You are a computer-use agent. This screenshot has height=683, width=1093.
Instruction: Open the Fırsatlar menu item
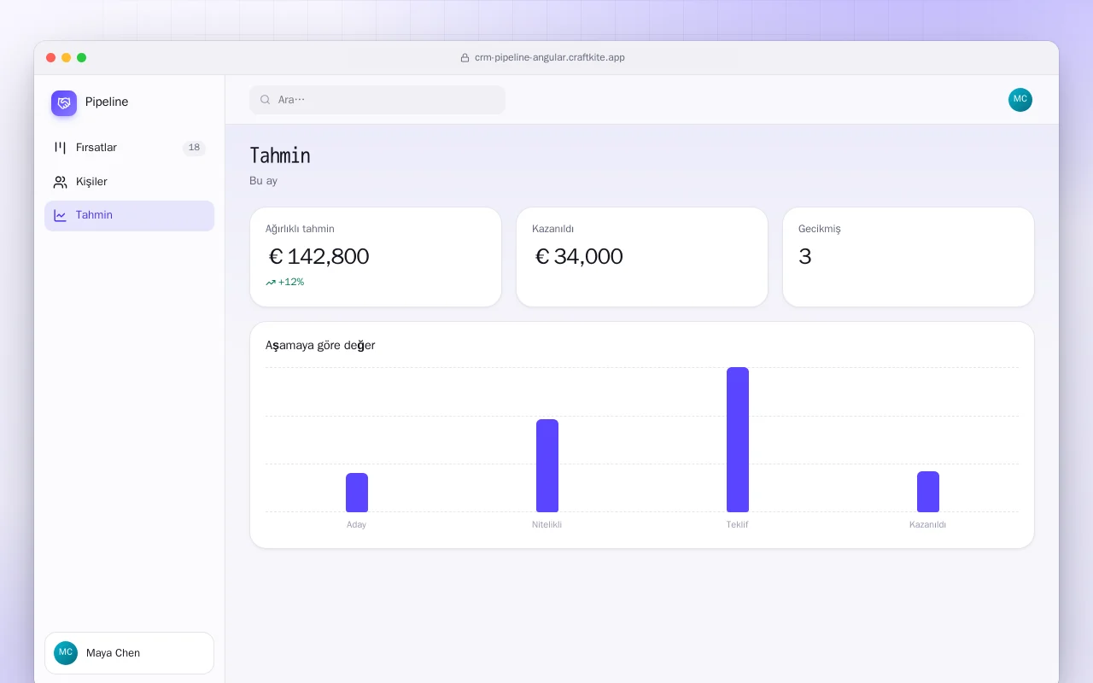point(129,148)
